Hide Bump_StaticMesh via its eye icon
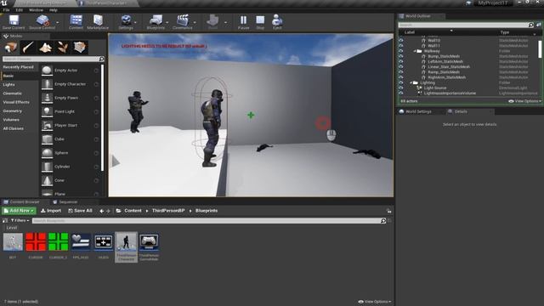The width and height of the screenshot is (544, 306). pos(401,56)
